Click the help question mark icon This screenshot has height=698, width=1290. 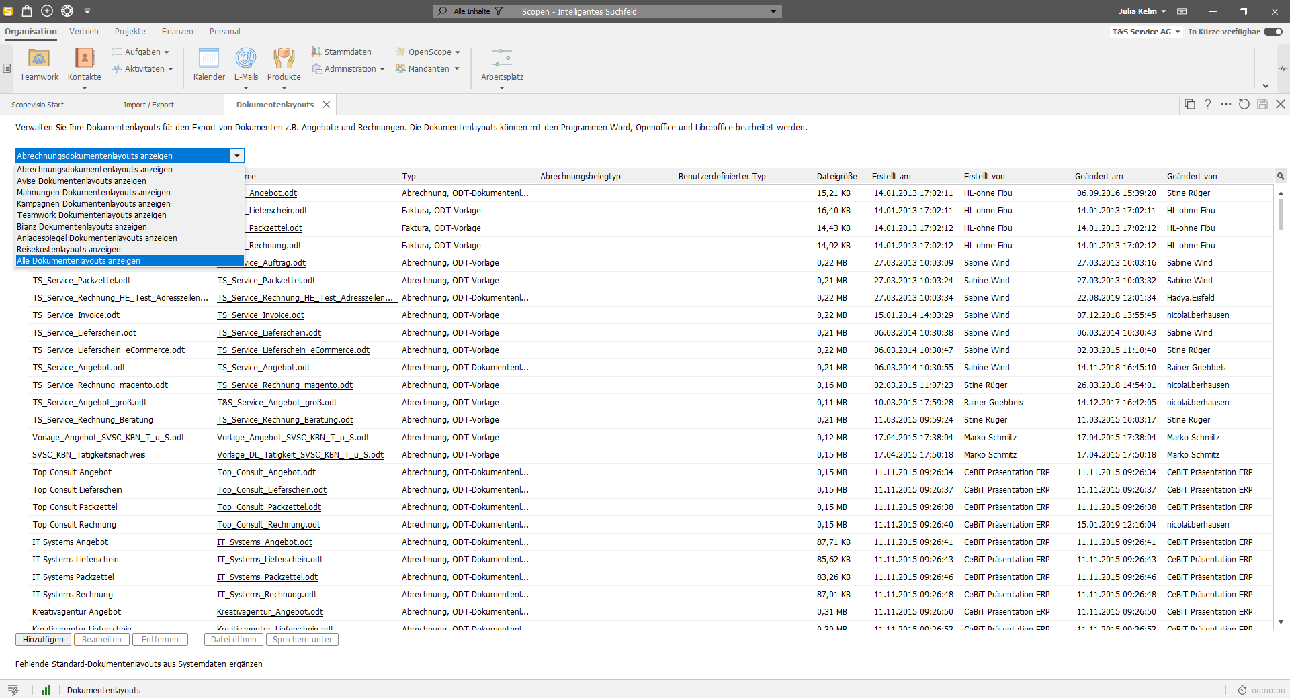coord(1207,104)
